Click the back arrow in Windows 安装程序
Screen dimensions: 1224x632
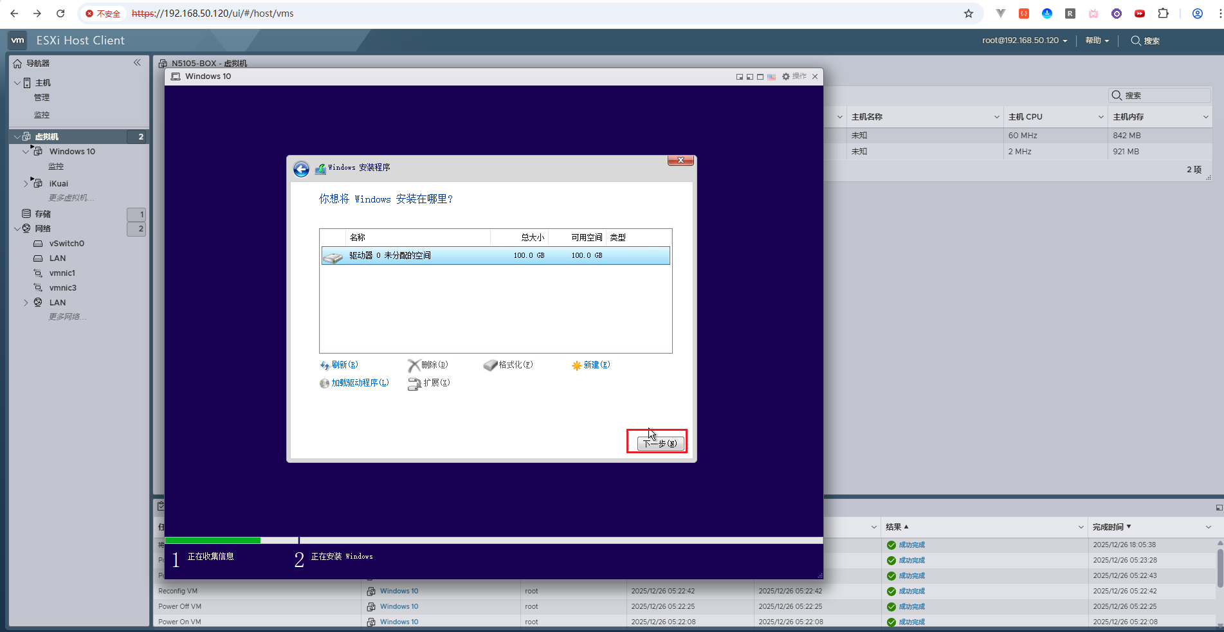pos(301,168)
